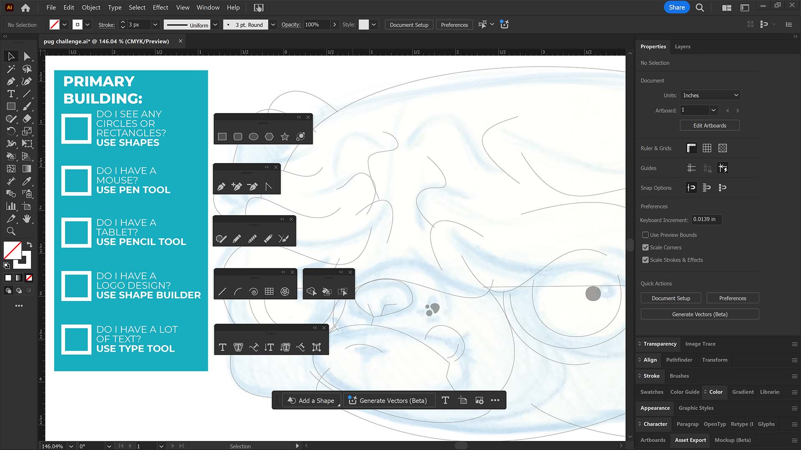Toggle Show Rulers icon in Ruler & Grids
Screen dimensions: 801x450
(x=691, y=148)
